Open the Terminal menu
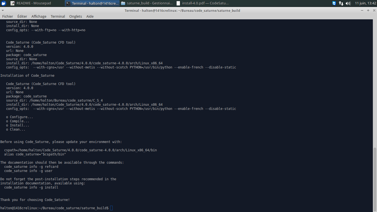This screenshot has height=212, width=377. point(58,16)
